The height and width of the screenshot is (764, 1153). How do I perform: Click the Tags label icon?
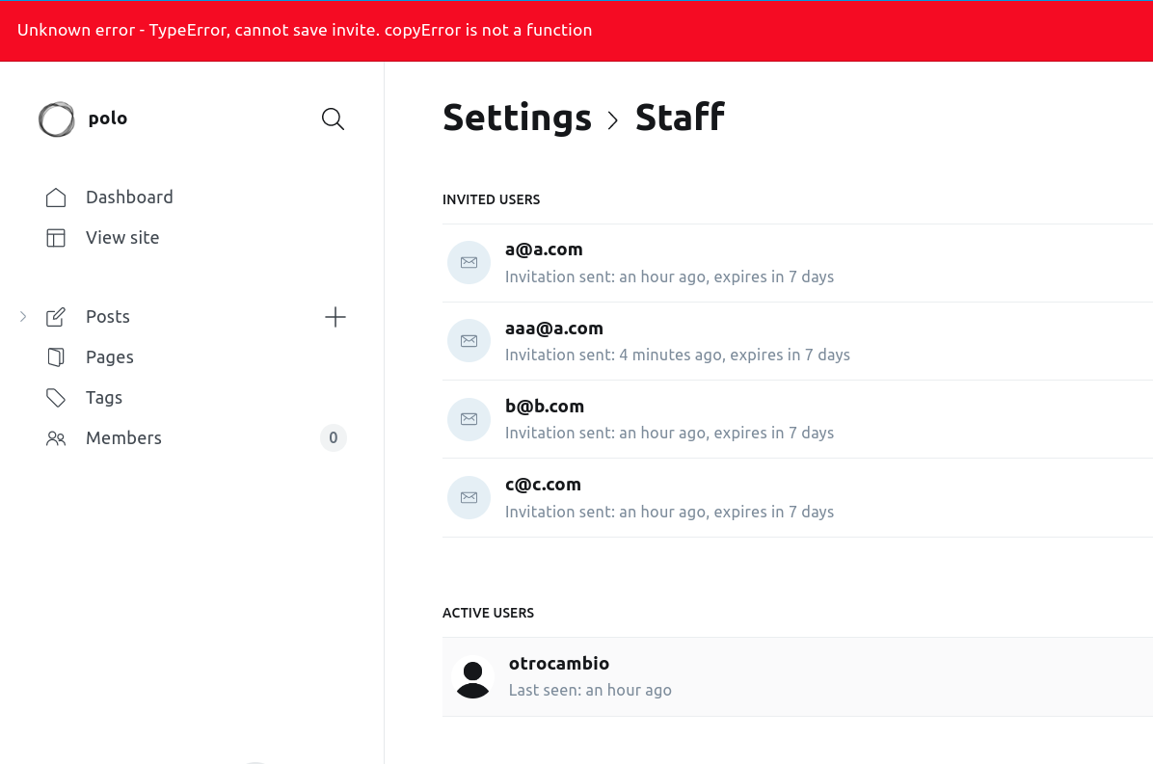pos(56,397)
